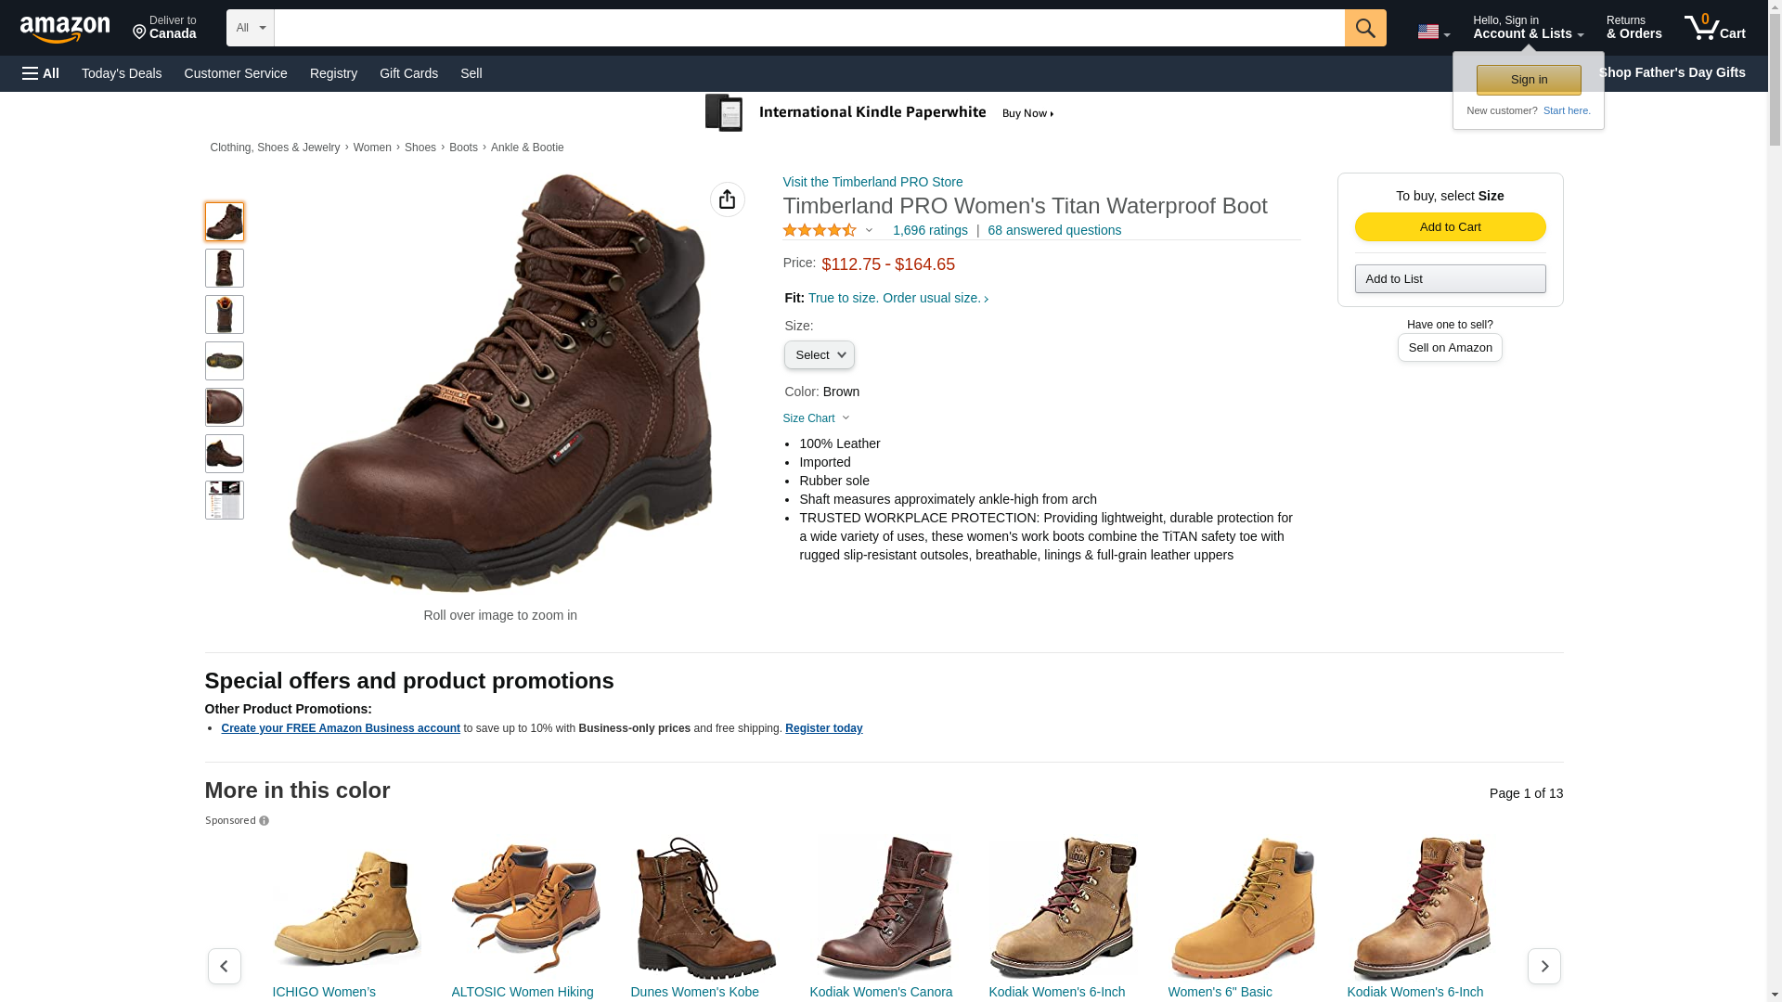The width and height of the screenshot is (1782, 1002).
Task: Expand the star ratings breakdown popover
Action: [x=869, y=230]
